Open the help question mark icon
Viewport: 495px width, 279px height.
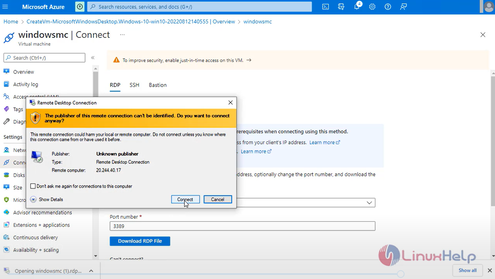coord(388,7)
